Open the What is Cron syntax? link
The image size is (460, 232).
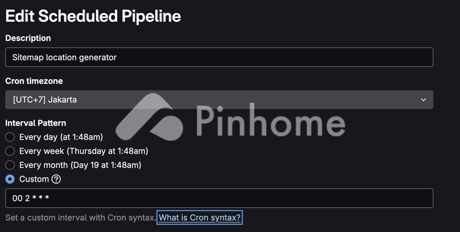pos(200,218)
